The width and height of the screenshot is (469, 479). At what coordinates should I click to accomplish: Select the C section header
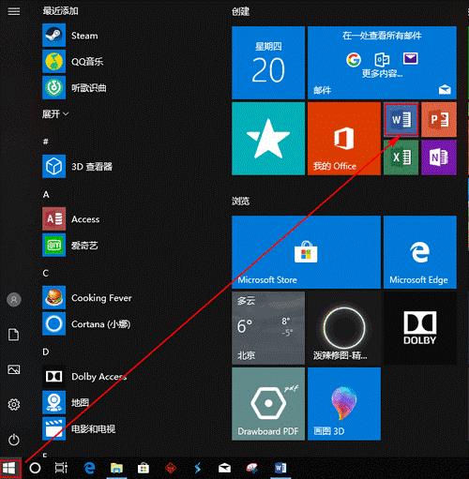coord(46,273)
